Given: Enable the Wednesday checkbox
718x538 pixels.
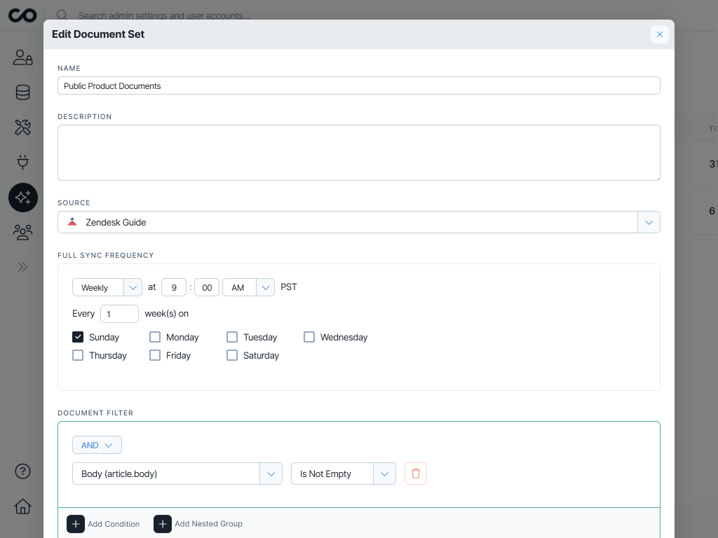Looking at the screenshot, I should 309,337.
